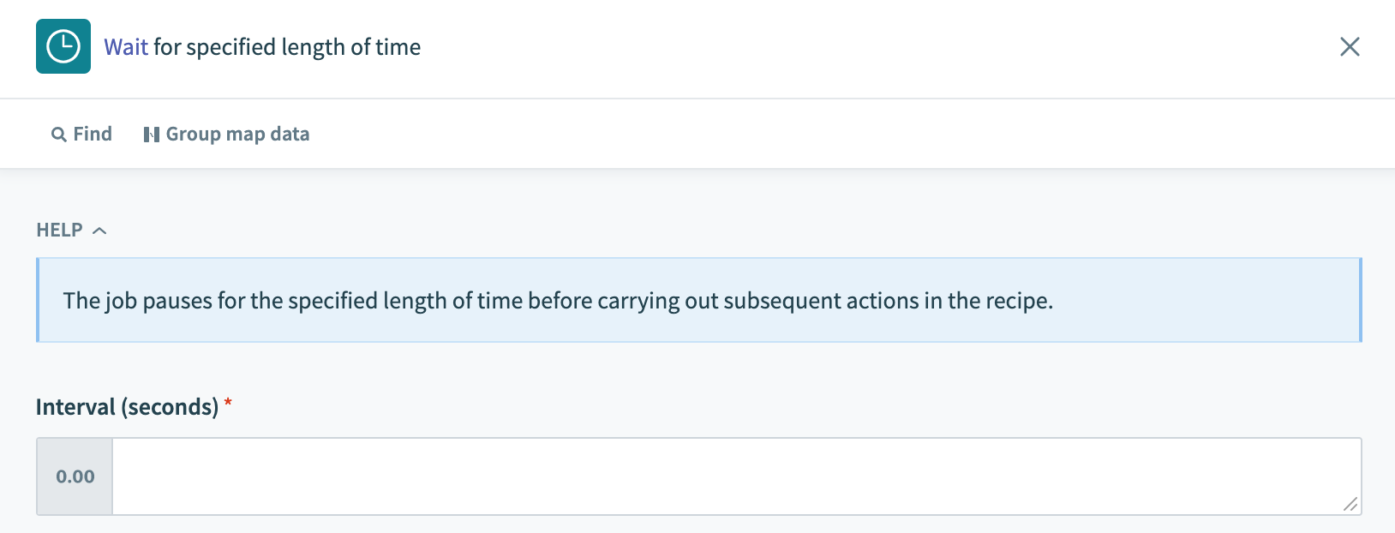Viewport: 1395px width, 533px height.
Task: Click the clock symbol beside Wait title
Action: [x=63, y=47]
